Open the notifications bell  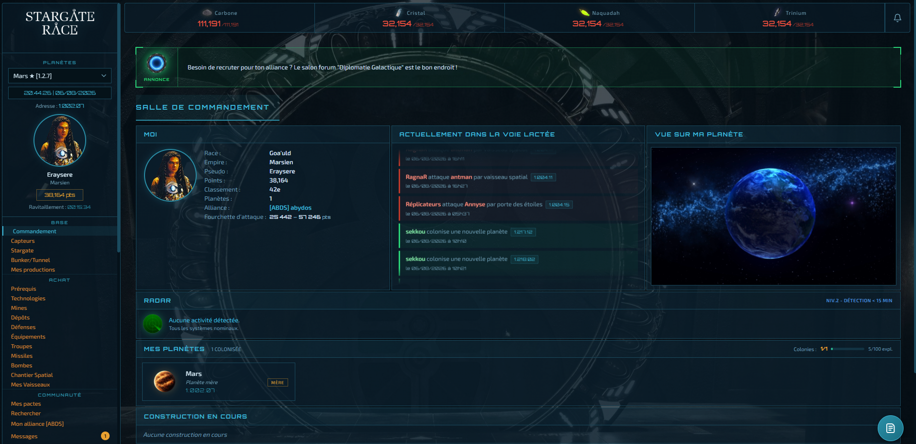897,18
